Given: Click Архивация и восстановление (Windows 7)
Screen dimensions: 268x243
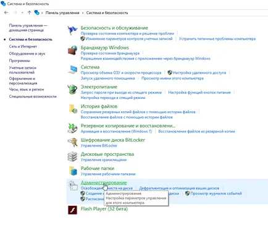Looking at the screenshot, I should pos(116,131).
